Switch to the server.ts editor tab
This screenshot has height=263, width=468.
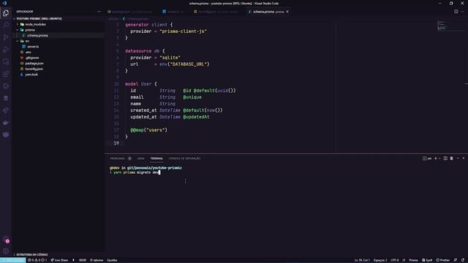pos(173,12)
